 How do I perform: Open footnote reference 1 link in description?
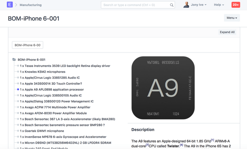click(x=212, y=140)
